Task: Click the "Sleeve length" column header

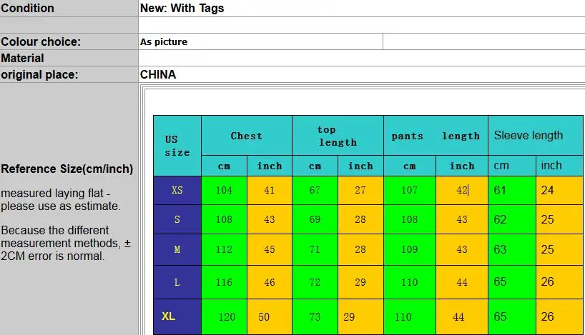Action: 536,135
